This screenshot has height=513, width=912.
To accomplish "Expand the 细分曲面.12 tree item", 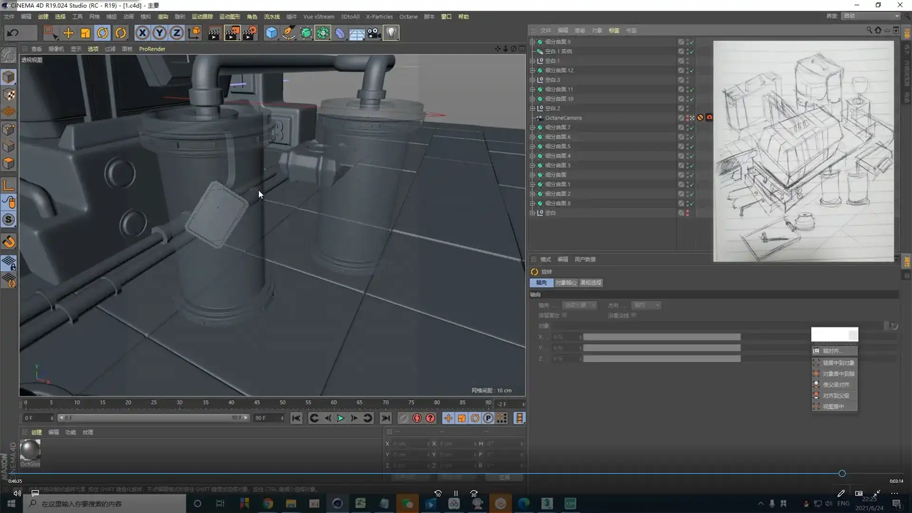I will pyautogui.click(x=533, y=70).
